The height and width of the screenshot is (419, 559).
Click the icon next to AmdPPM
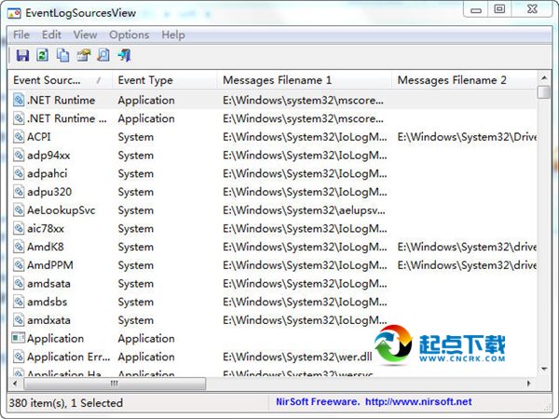tap(19, 265)
